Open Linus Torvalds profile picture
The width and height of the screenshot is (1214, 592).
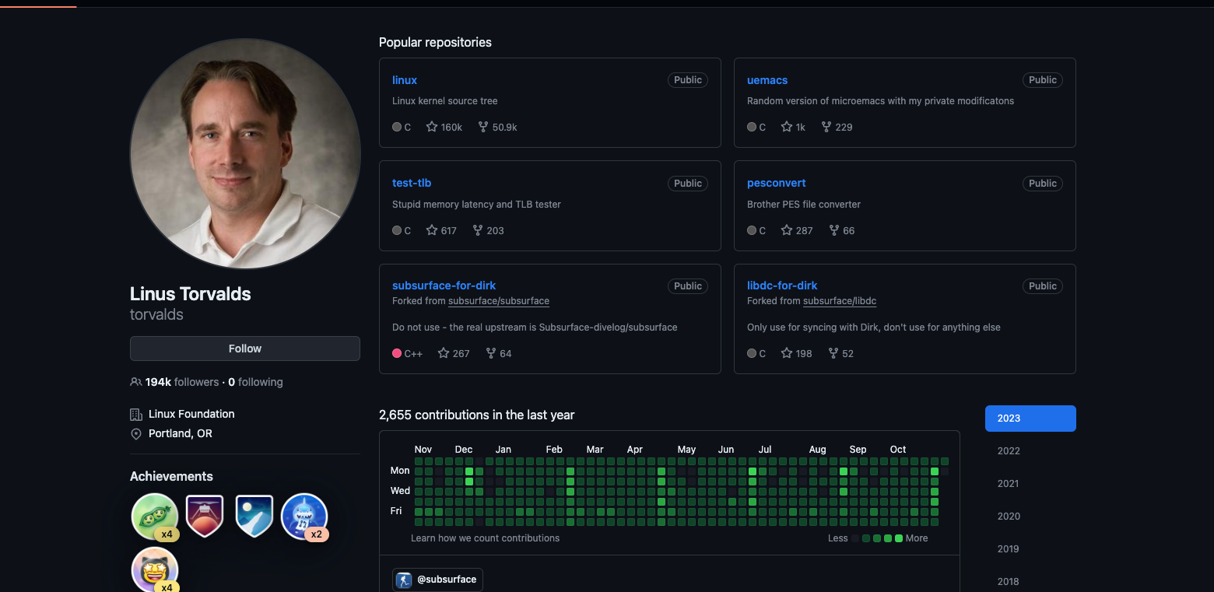point(245,154)
